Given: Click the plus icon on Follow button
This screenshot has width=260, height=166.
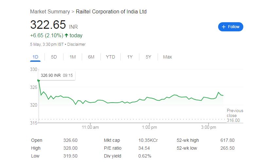Looking at the screenshot, I should pos(224,27).
